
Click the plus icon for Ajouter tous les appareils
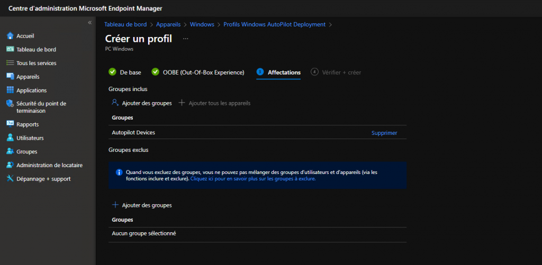[x=182, y=103]
